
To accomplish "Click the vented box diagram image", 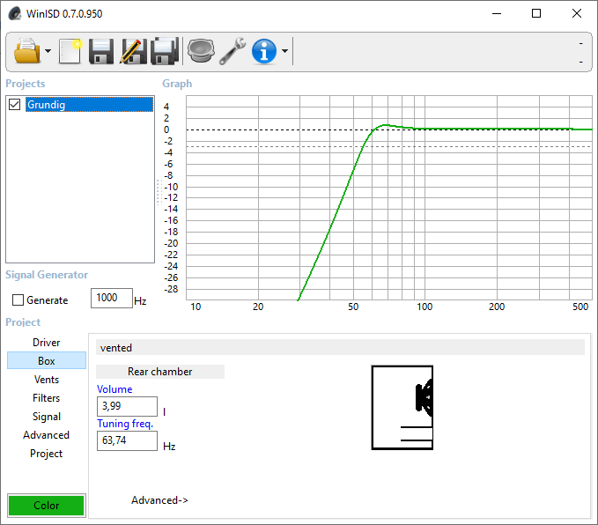I will (x=402, y=408).
